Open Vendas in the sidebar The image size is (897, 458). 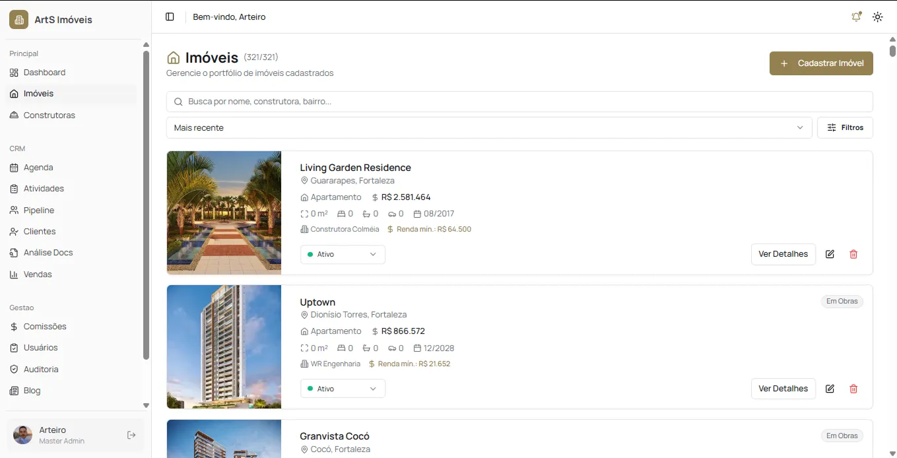(x=71, y=274)
